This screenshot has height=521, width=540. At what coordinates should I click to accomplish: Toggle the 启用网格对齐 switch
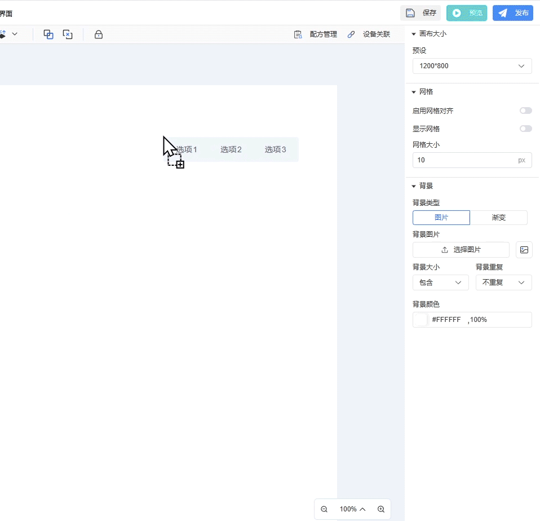coord(525,111)
